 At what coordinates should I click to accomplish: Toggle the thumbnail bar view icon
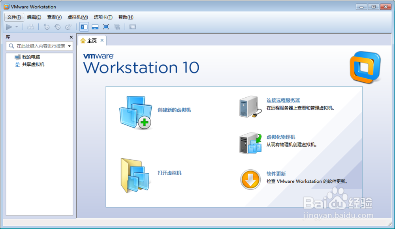tap(95, 27)
